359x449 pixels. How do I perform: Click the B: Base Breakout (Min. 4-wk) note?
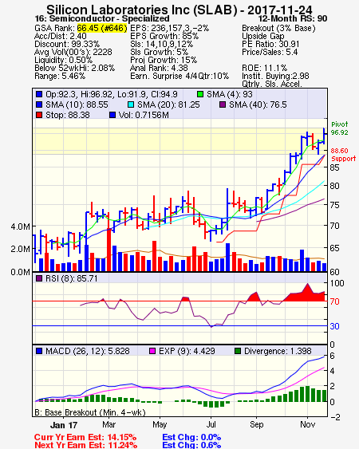coord(90,412)
